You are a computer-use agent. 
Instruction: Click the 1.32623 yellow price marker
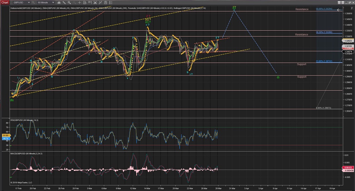(x=348, y=41)
